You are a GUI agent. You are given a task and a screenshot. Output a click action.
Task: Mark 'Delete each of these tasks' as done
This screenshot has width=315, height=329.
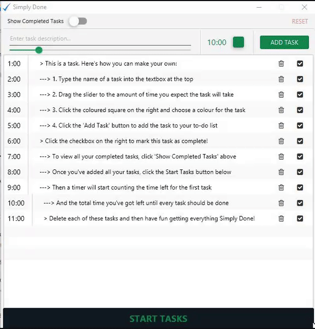[x=300, y=218]
